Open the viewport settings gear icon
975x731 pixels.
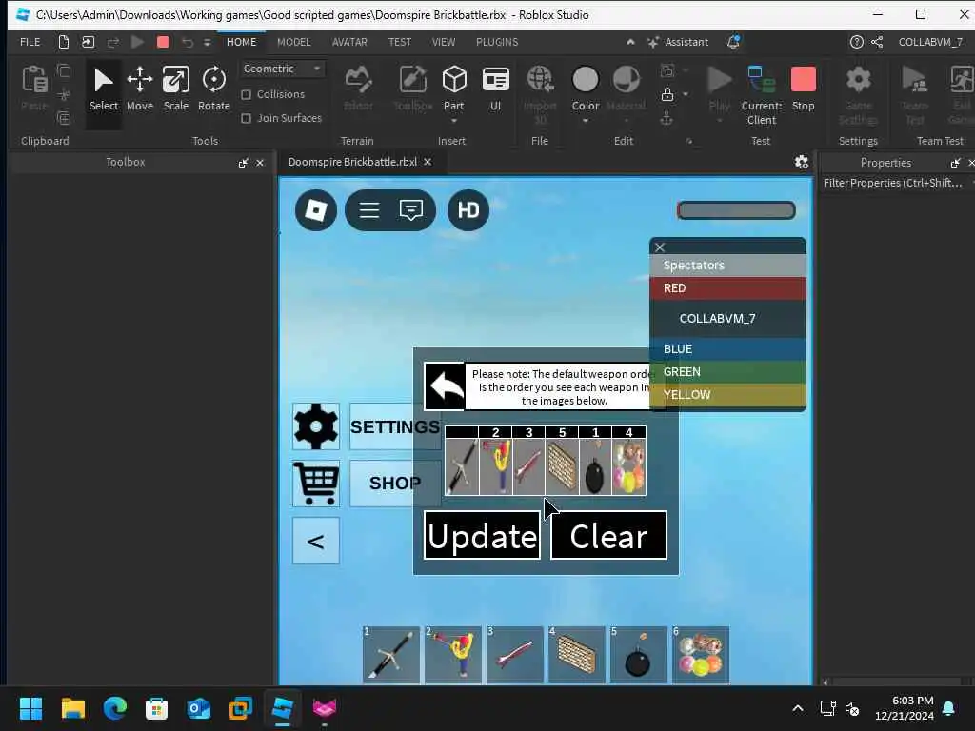[x=802, y=162]
